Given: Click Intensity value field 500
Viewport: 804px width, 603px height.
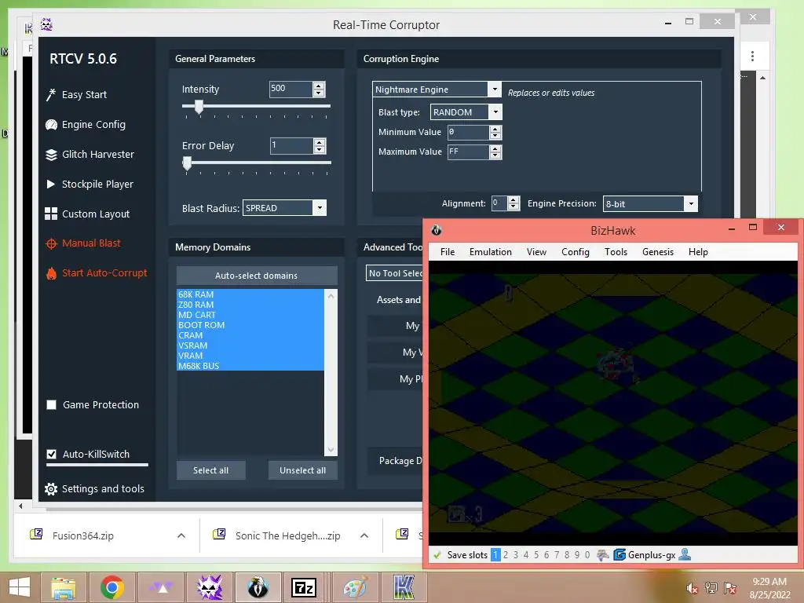Looking at the screenshot, I should (291, 90).
